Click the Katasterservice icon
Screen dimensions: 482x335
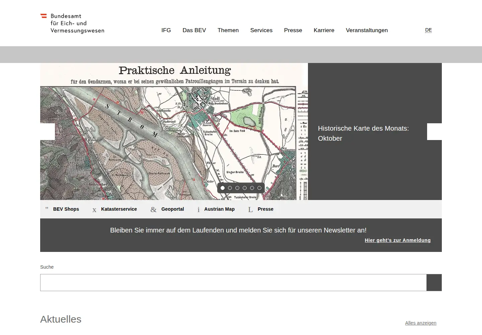pyautogui.click(x=94, y=210)
